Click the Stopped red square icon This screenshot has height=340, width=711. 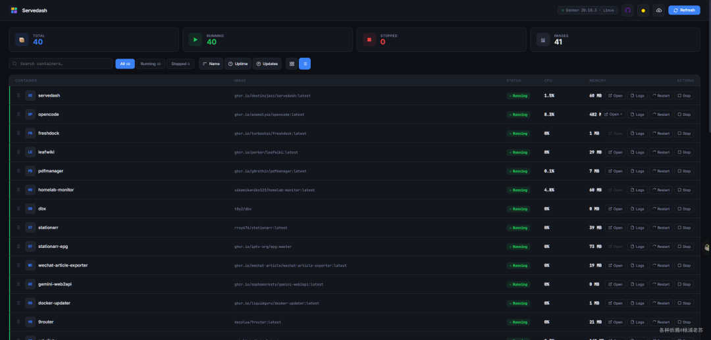[369, 39]
